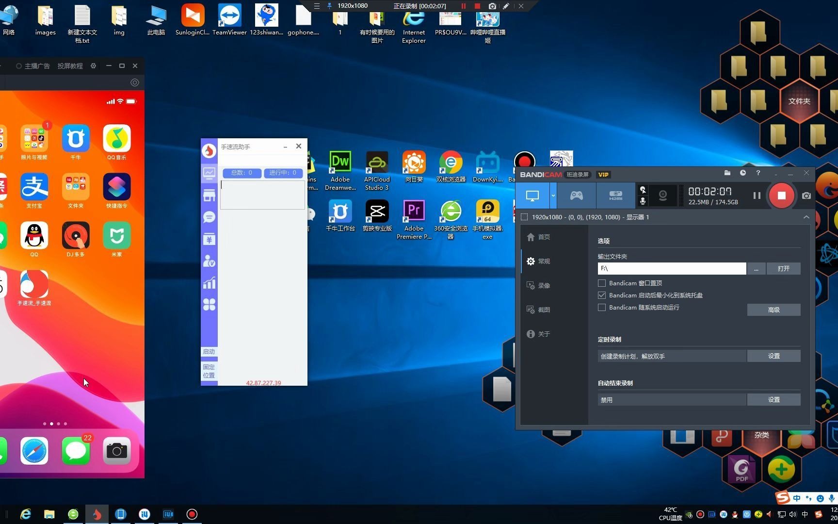Screen dimensions: 838x524
Task: Stop recording from top toolbar red square
Action: [x=477, y=6]
